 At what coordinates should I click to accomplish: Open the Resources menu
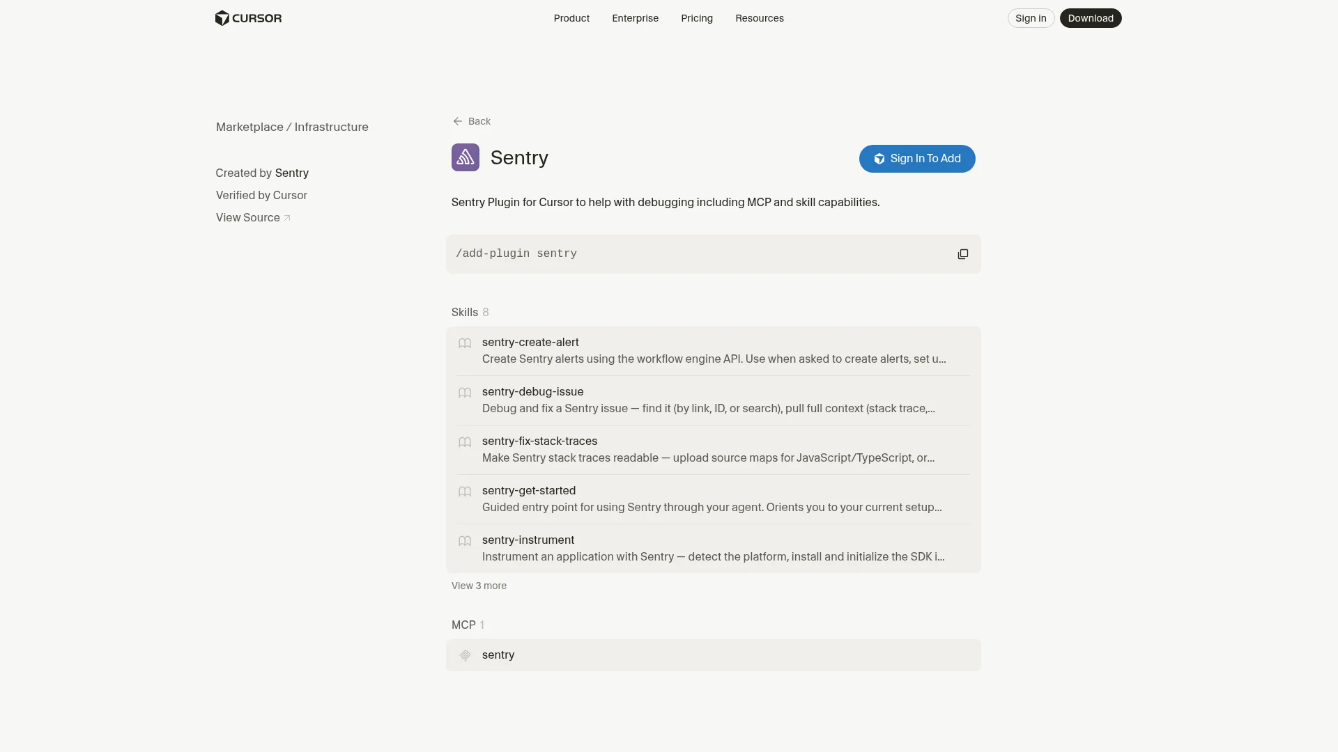[760, 18]
